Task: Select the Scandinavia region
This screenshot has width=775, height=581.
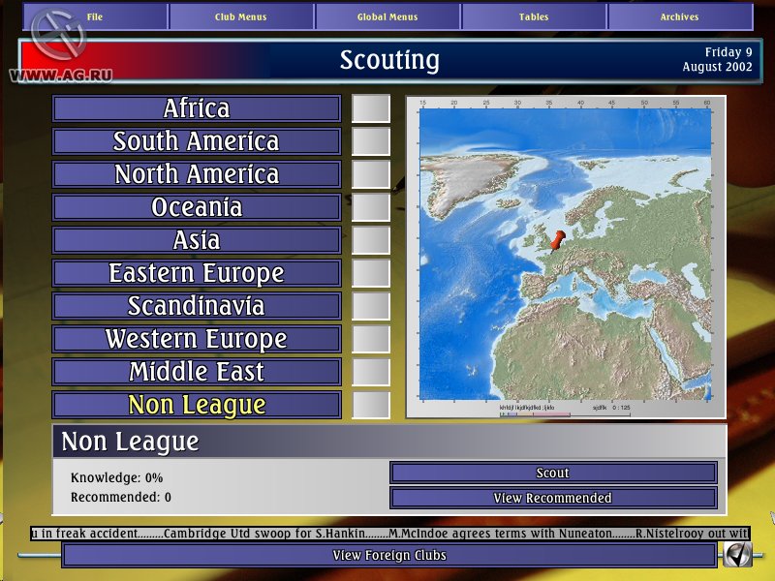Action: point(196,307)
